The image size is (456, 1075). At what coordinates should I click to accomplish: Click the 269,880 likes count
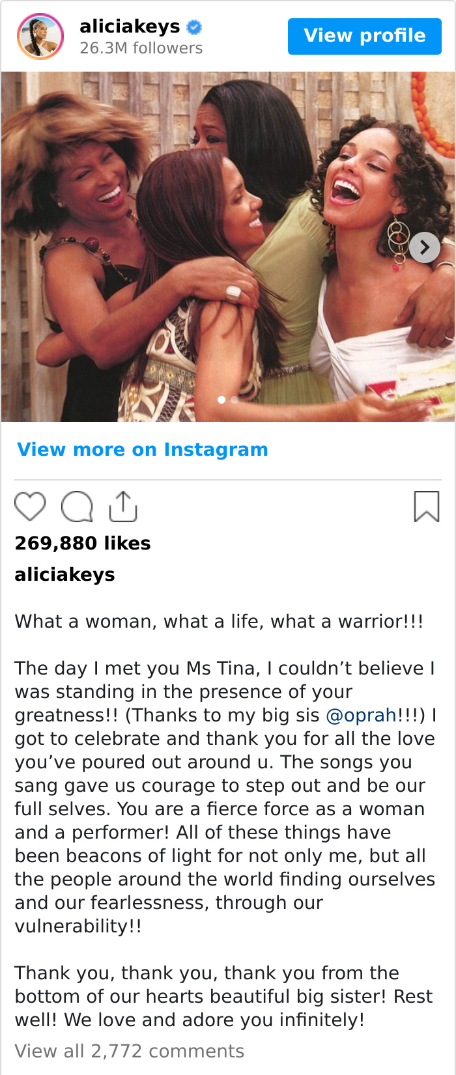point(83,543)
